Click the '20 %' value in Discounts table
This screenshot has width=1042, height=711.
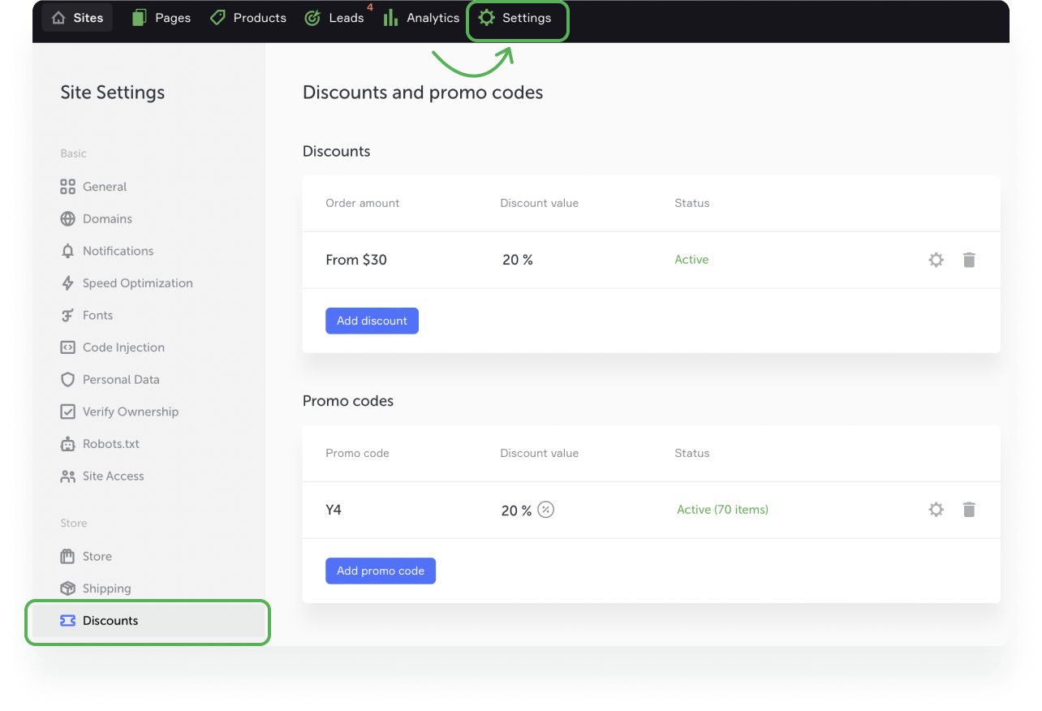pos(518,260)
